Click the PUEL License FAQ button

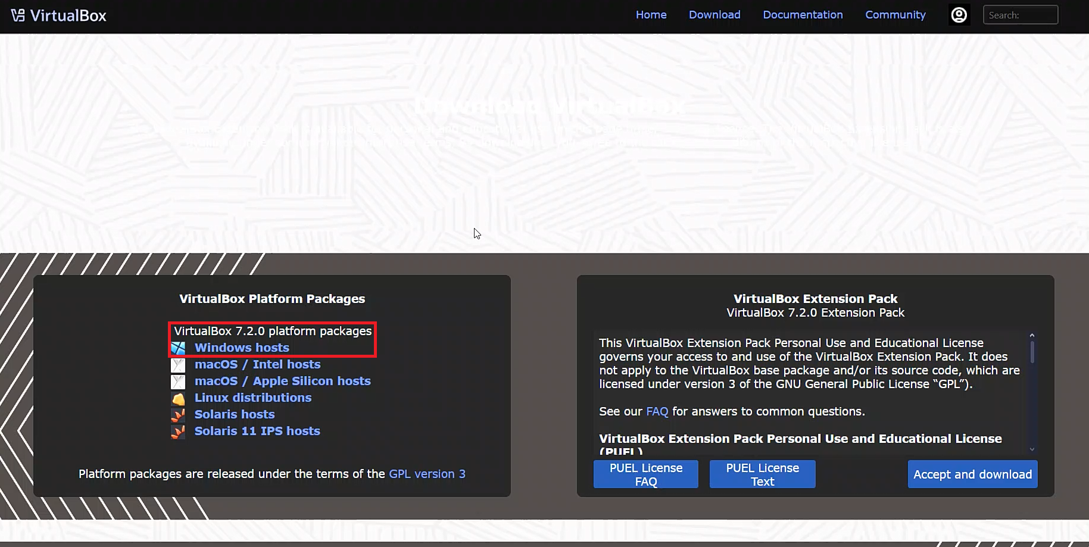pyautogui.click(x=646, y=474)
